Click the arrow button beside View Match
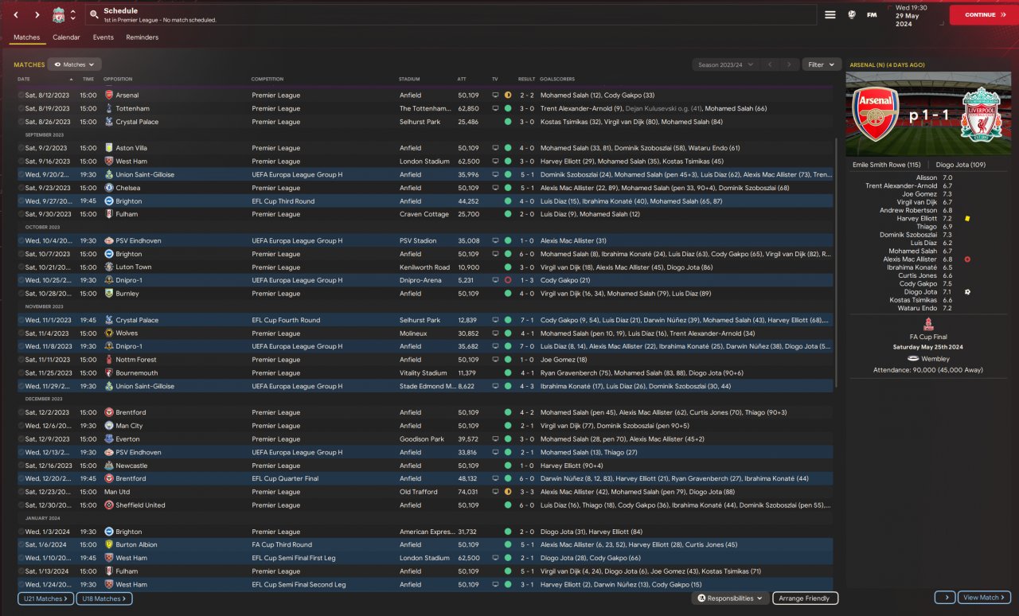 pyautogui.click(x=945, y=598)
